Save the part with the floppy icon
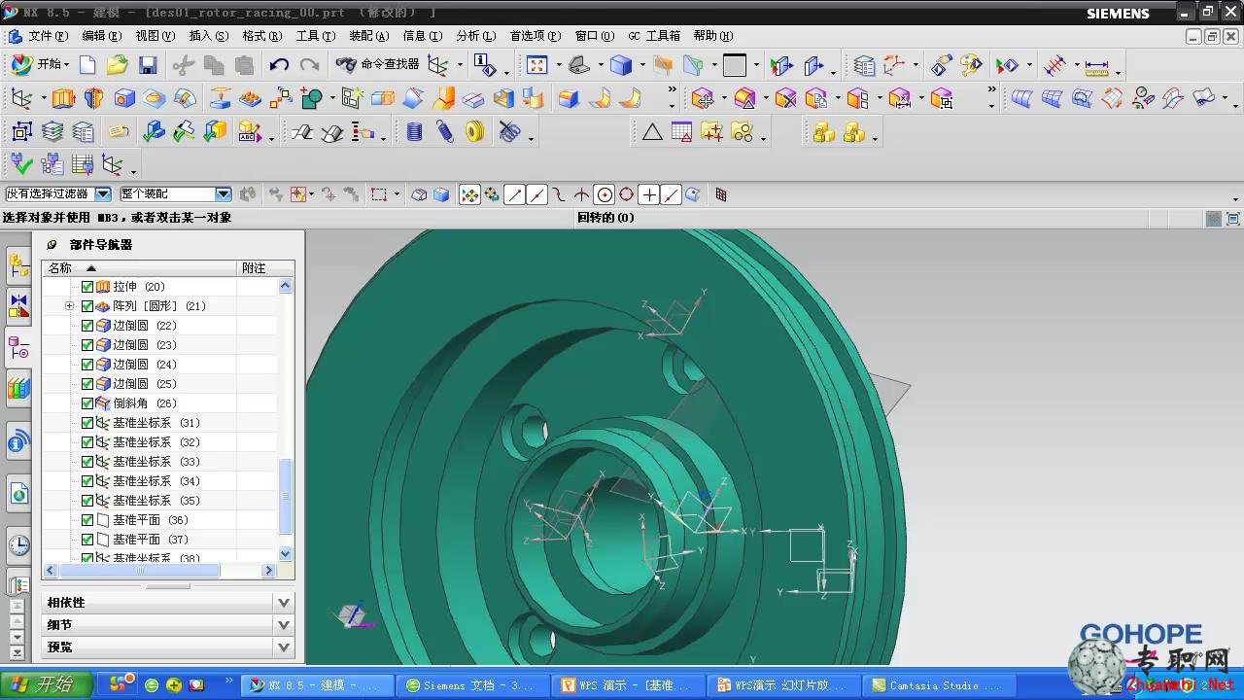The image size is (1244, 700). 148,65
